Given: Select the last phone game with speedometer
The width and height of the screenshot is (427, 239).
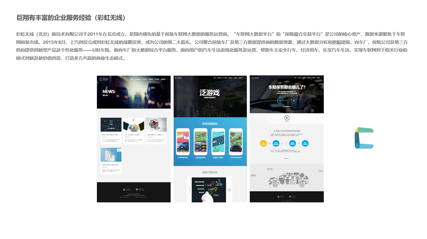Looking at the screenshot, I should click(x=236, y=142).
